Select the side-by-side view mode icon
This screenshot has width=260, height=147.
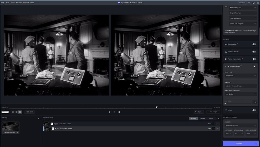click(x=20, y=112)
